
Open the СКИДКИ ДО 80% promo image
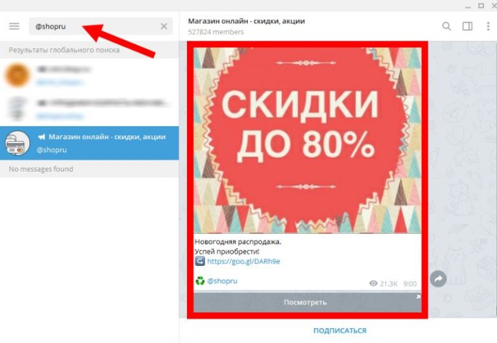click(x=307, y=140)
